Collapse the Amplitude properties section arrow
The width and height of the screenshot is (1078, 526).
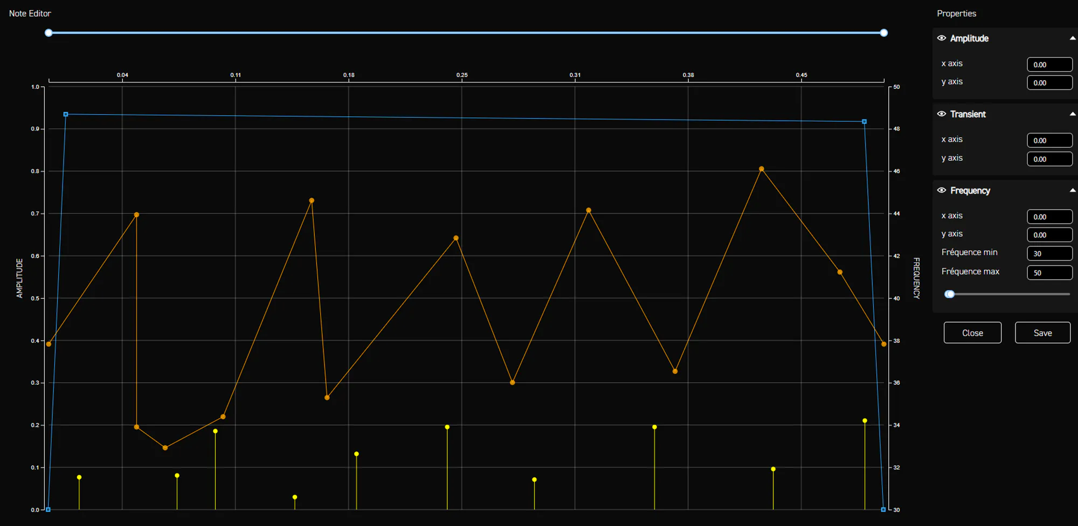[1073, 38]
